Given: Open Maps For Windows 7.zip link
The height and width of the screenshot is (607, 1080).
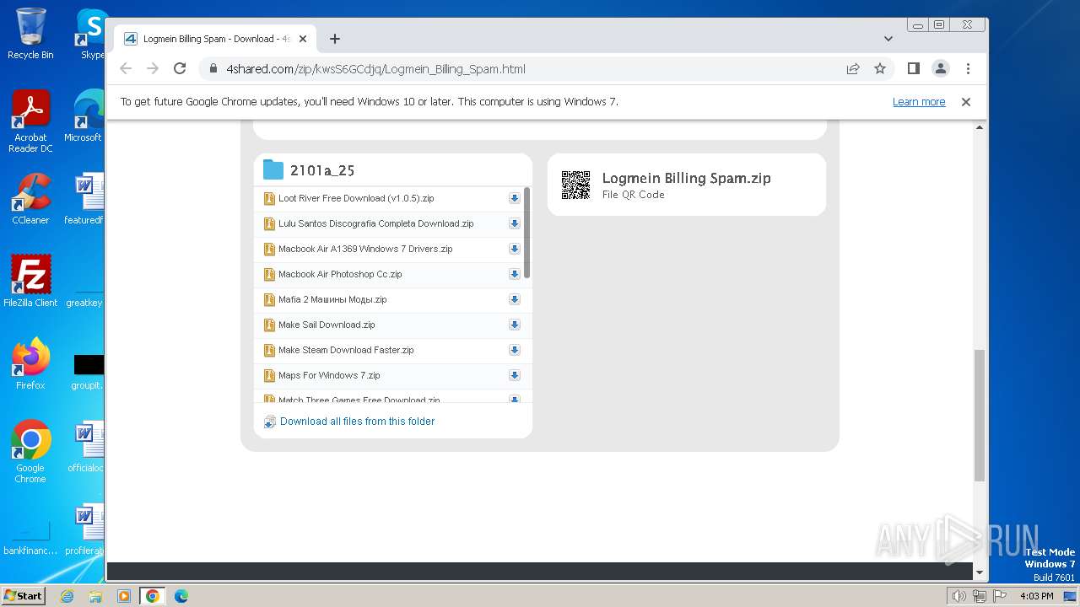Looking at the screenshot, I should tap(329, 375).
